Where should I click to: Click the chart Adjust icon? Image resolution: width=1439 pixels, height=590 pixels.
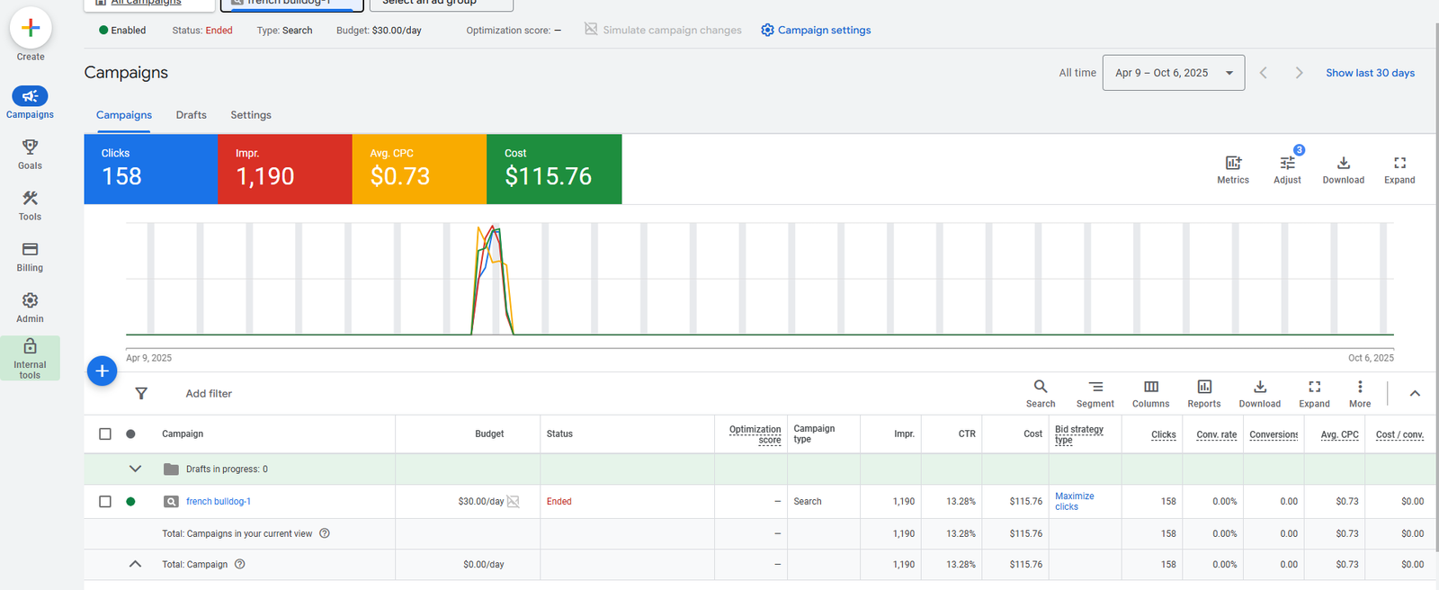tap(1287, 164)
